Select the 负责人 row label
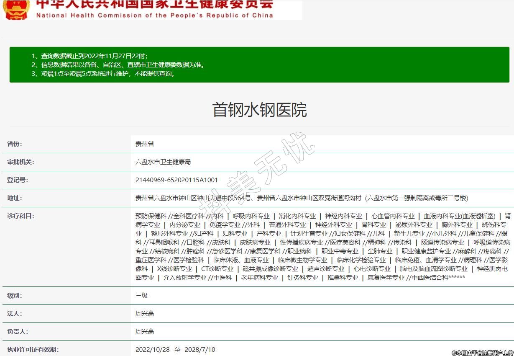Screen dimensions: 514x356 point(18,332)
